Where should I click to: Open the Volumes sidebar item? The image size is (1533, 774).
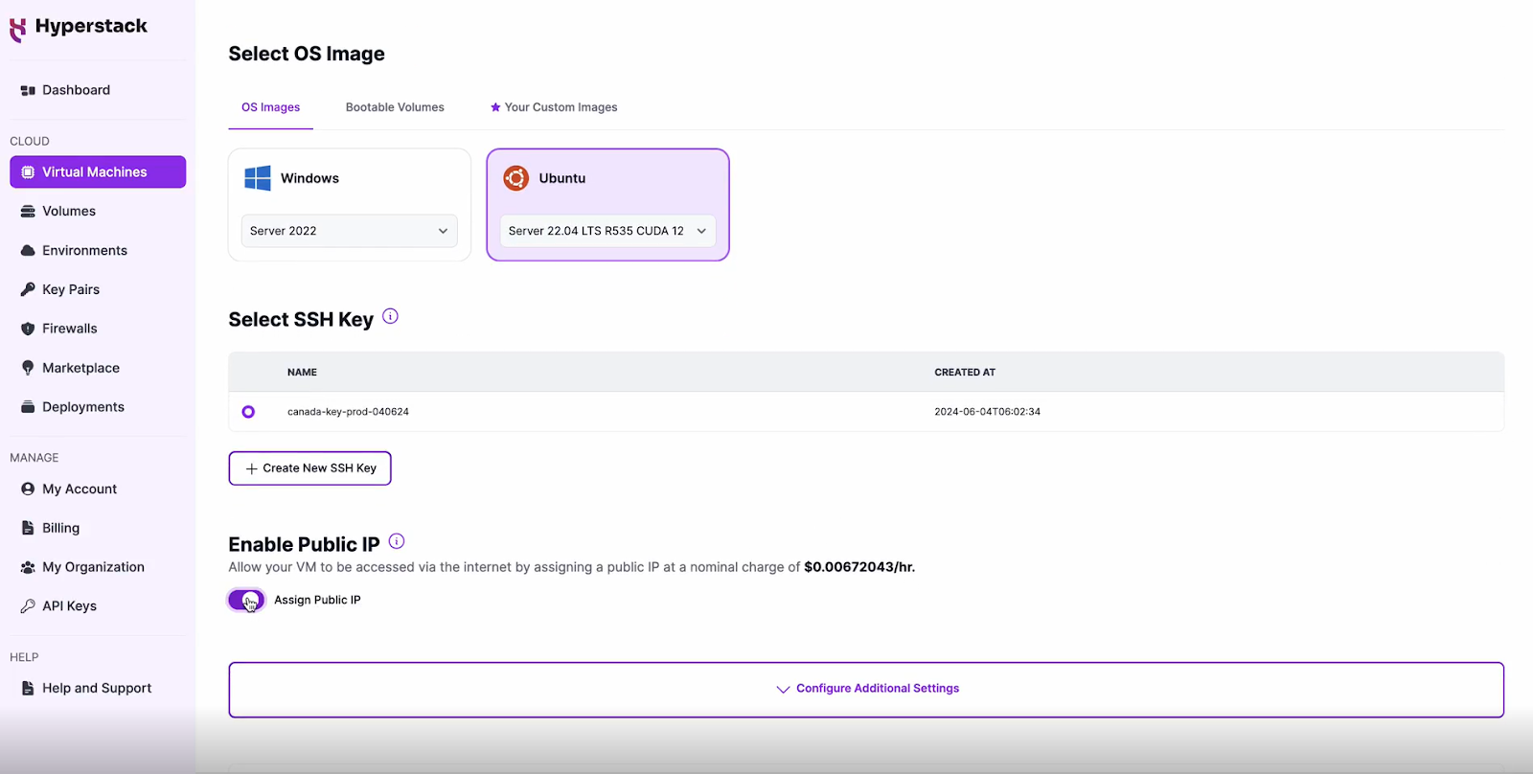(98, 212)
